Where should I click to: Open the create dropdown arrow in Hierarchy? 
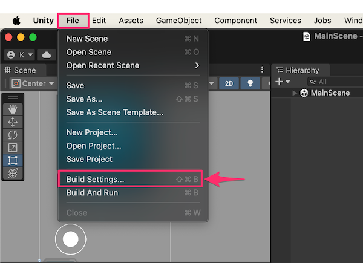[x=288, y=82]
